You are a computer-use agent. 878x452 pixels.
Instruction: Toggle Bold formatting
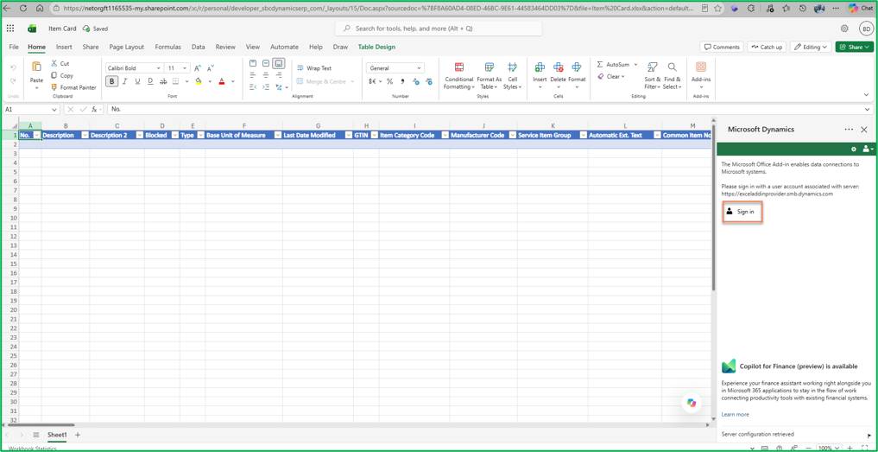(x=112, y=81)
